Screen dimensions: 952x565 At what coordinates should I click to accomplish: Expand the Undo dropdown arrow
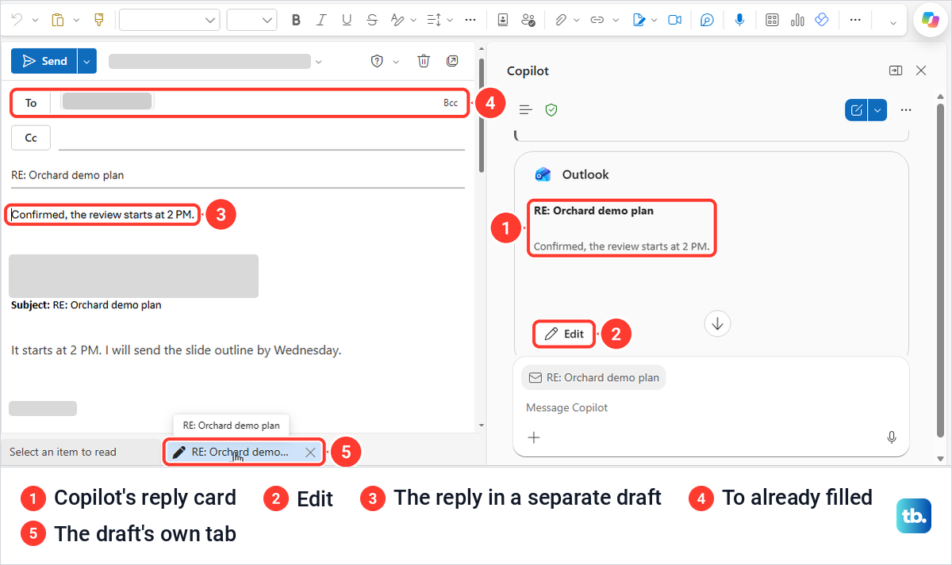pos(33,20)
